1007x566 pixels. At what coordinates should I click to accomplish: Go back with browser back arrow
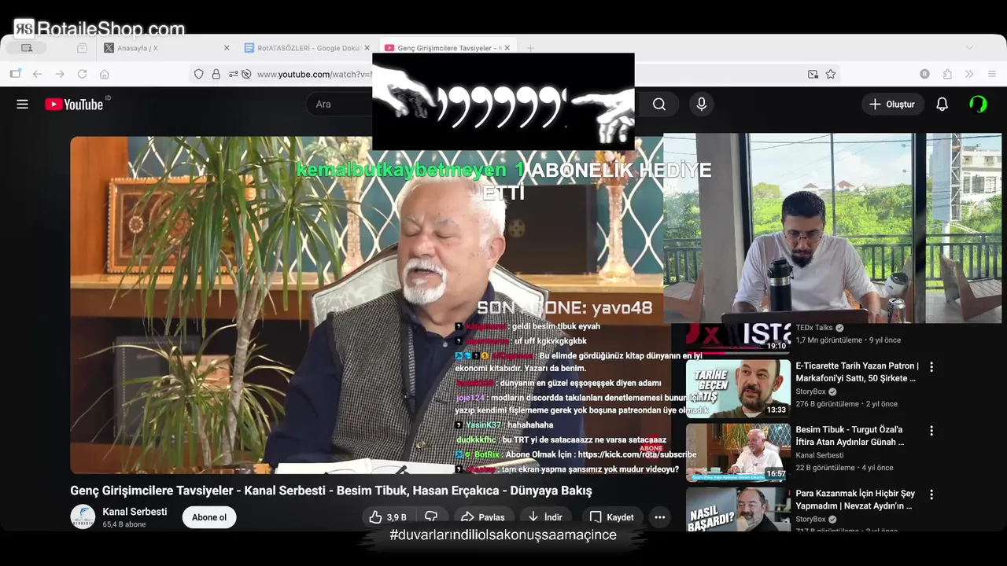(x=37, y=74)
